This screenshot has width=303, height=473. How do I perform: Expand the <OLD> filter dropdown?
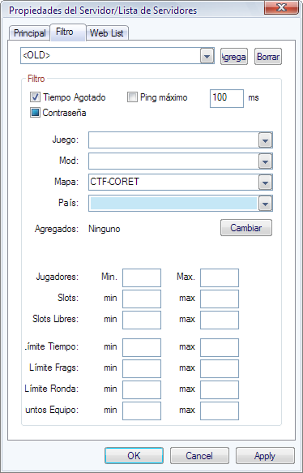207,56
